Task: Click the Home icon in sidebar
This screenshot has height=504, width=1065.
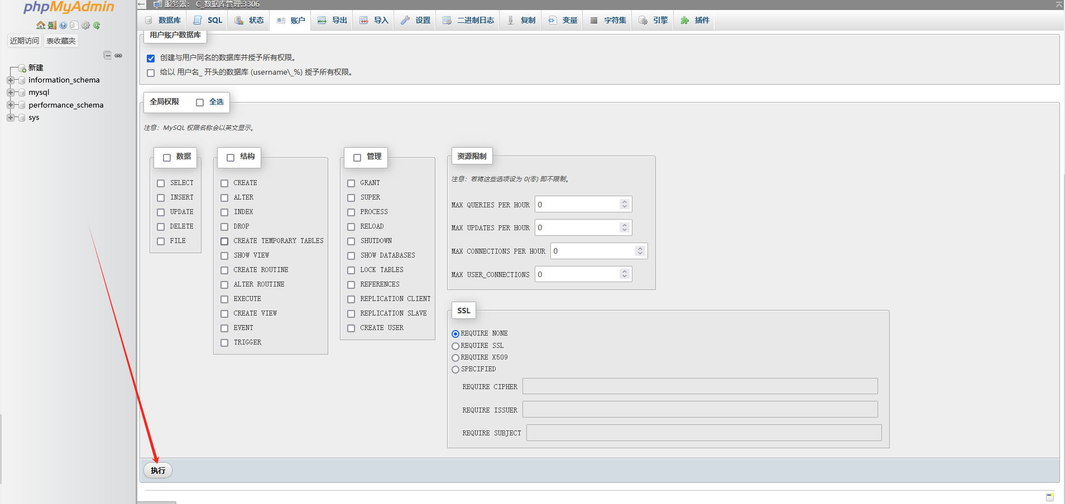Action: [41, 25]
